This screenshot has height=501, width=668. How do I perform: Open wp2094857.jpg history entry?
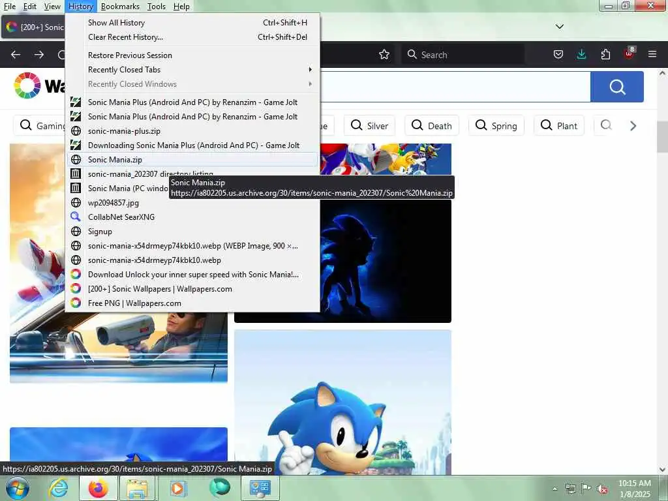192,203
